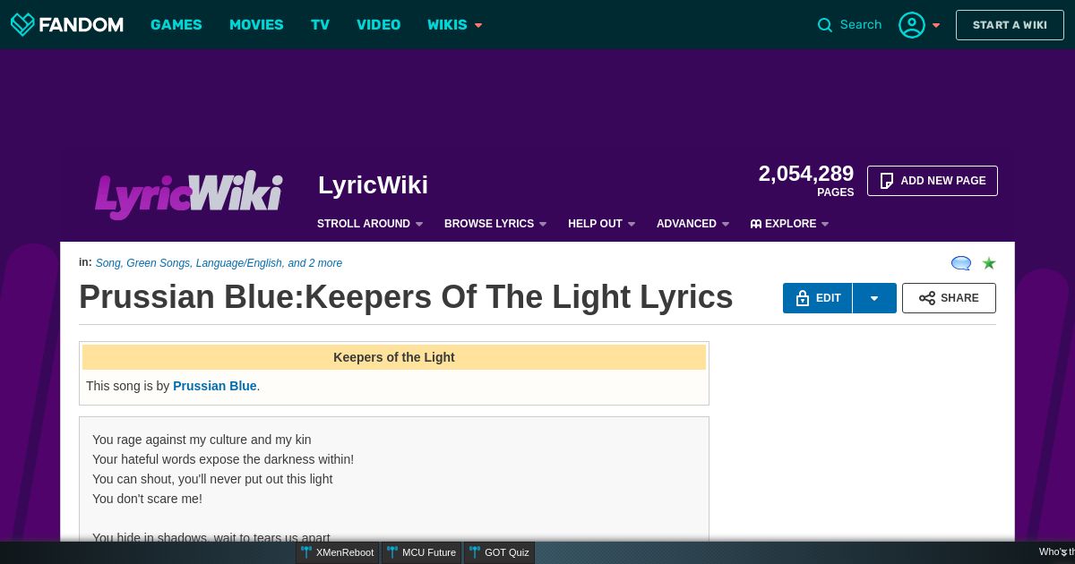1075x564 pixels.
Task: Open the Movies section
Action: [256, 25]
